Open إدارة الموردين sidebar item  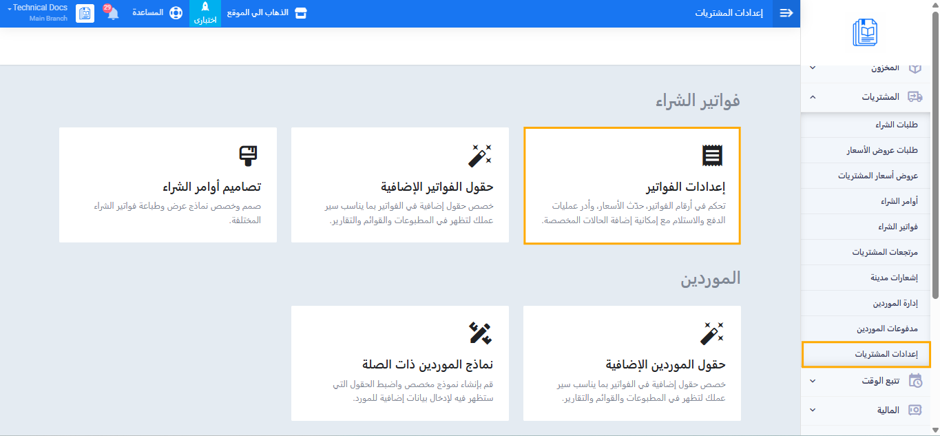tap(895, 303)
